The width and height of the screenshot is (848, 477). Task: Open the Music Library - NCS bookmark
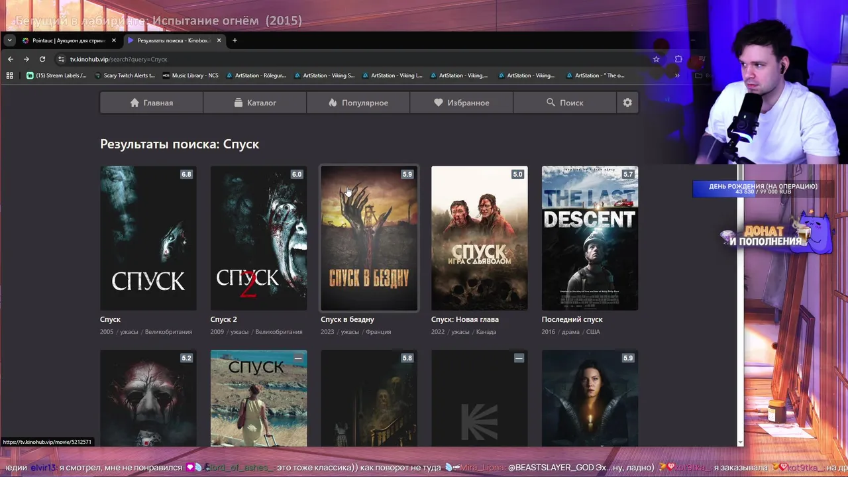pyautogui.click(x=190, y=76)
